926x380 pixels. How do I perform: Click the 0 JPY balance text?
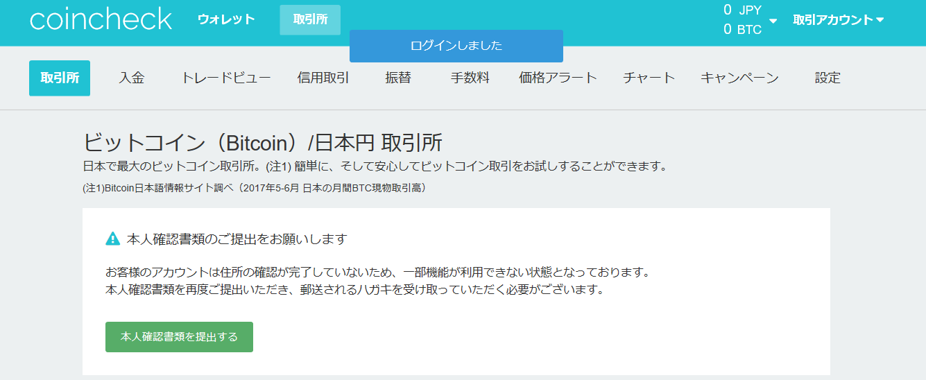tap(743, 10)
